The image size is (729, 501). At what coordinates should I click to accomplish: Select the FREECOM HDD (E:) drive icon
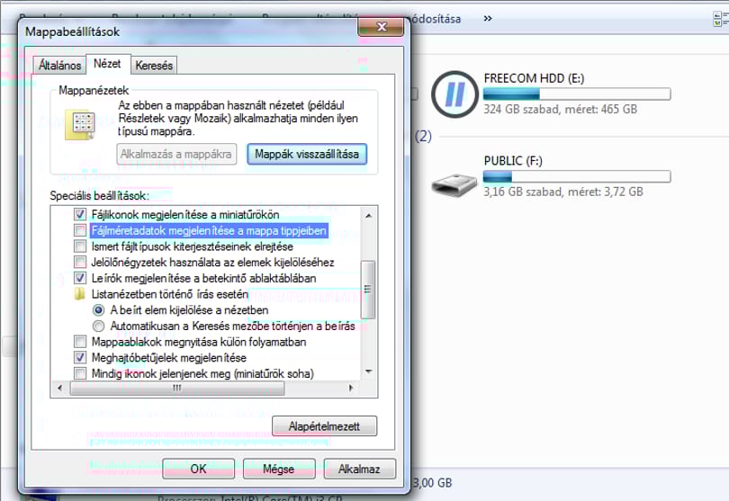tap(454, 94)
